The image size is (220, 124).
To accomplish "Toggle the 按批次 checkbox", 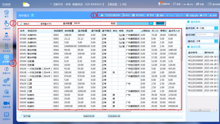I will [x=21, y=24].
